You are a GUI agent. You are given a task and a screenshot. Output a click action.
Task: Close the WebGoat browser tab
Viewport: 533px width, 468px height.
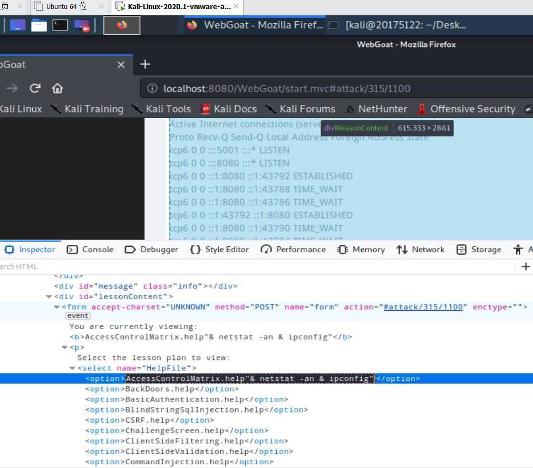tap(121, 64)
